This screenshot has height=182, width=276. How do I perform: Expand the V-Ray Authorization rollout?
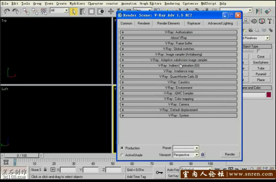(179, 32)
